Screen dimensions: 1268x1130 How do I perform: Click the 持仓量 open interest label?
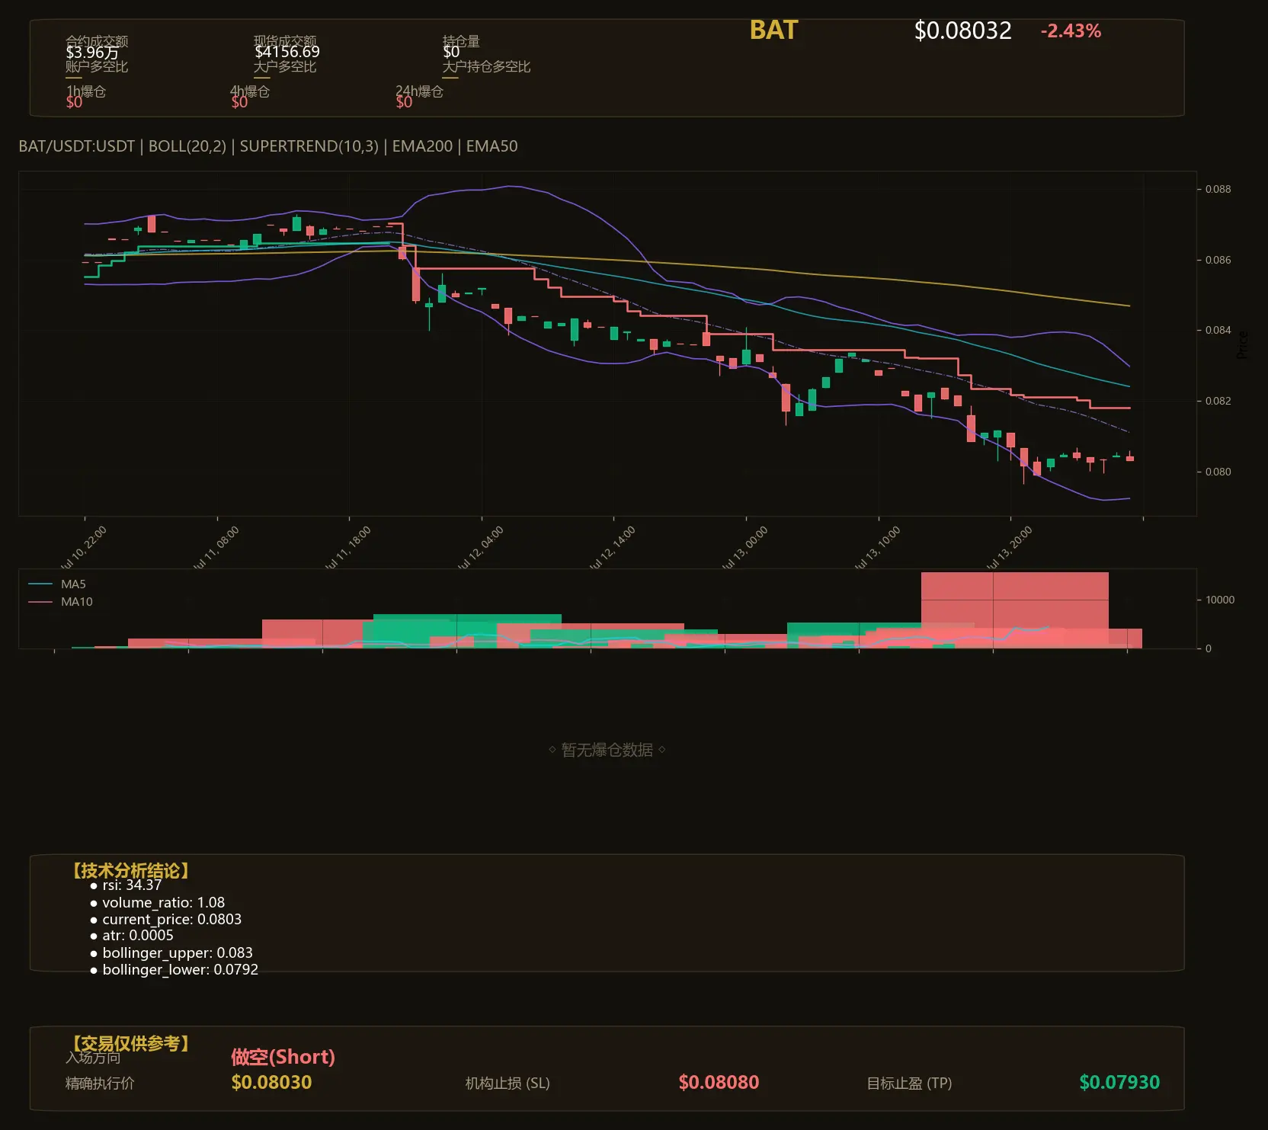461,41
